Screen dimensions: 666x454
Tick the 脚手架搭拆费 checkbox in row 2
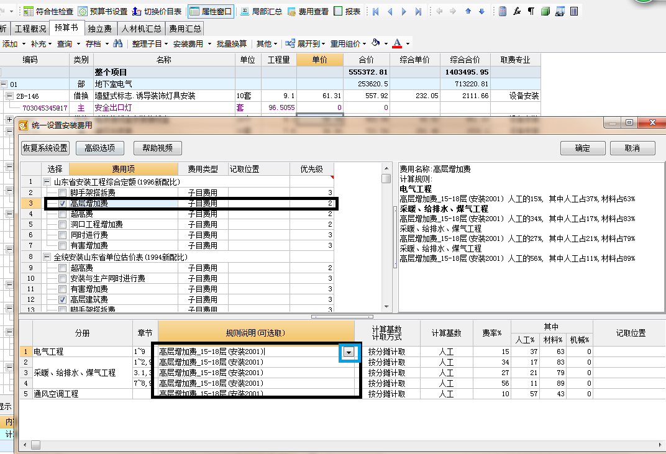pos(62,193)
